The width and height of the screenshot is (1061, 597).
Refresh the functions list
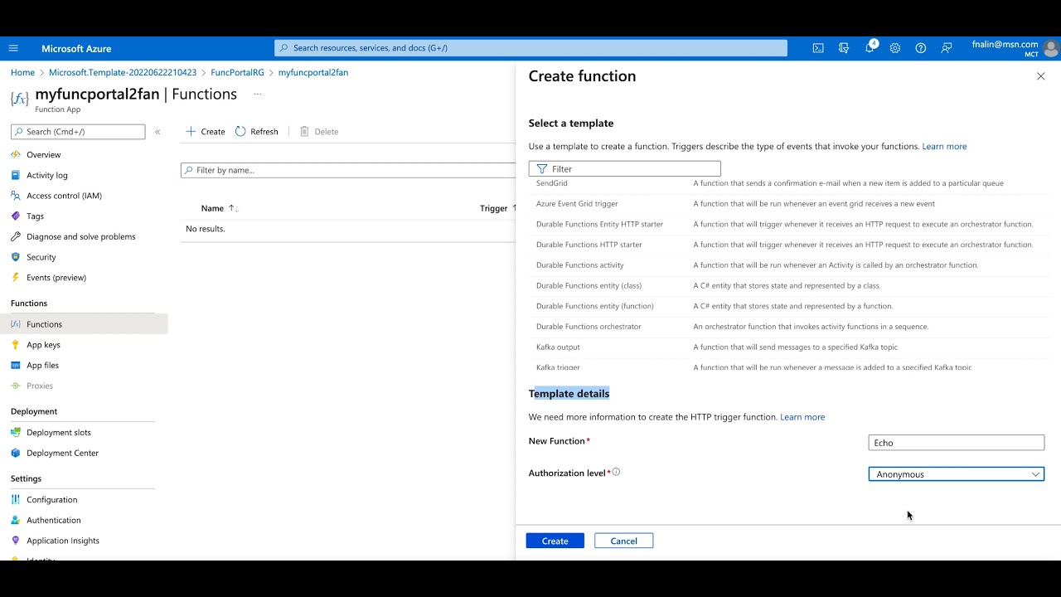pos(257,132)
